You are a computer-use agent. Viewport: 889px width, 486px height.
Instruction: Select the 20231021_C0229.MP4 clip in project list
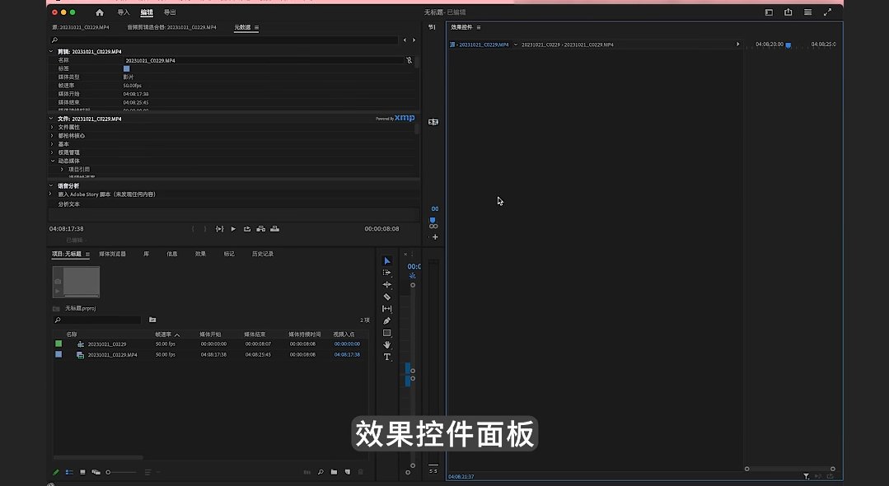[x=112, y=354]
